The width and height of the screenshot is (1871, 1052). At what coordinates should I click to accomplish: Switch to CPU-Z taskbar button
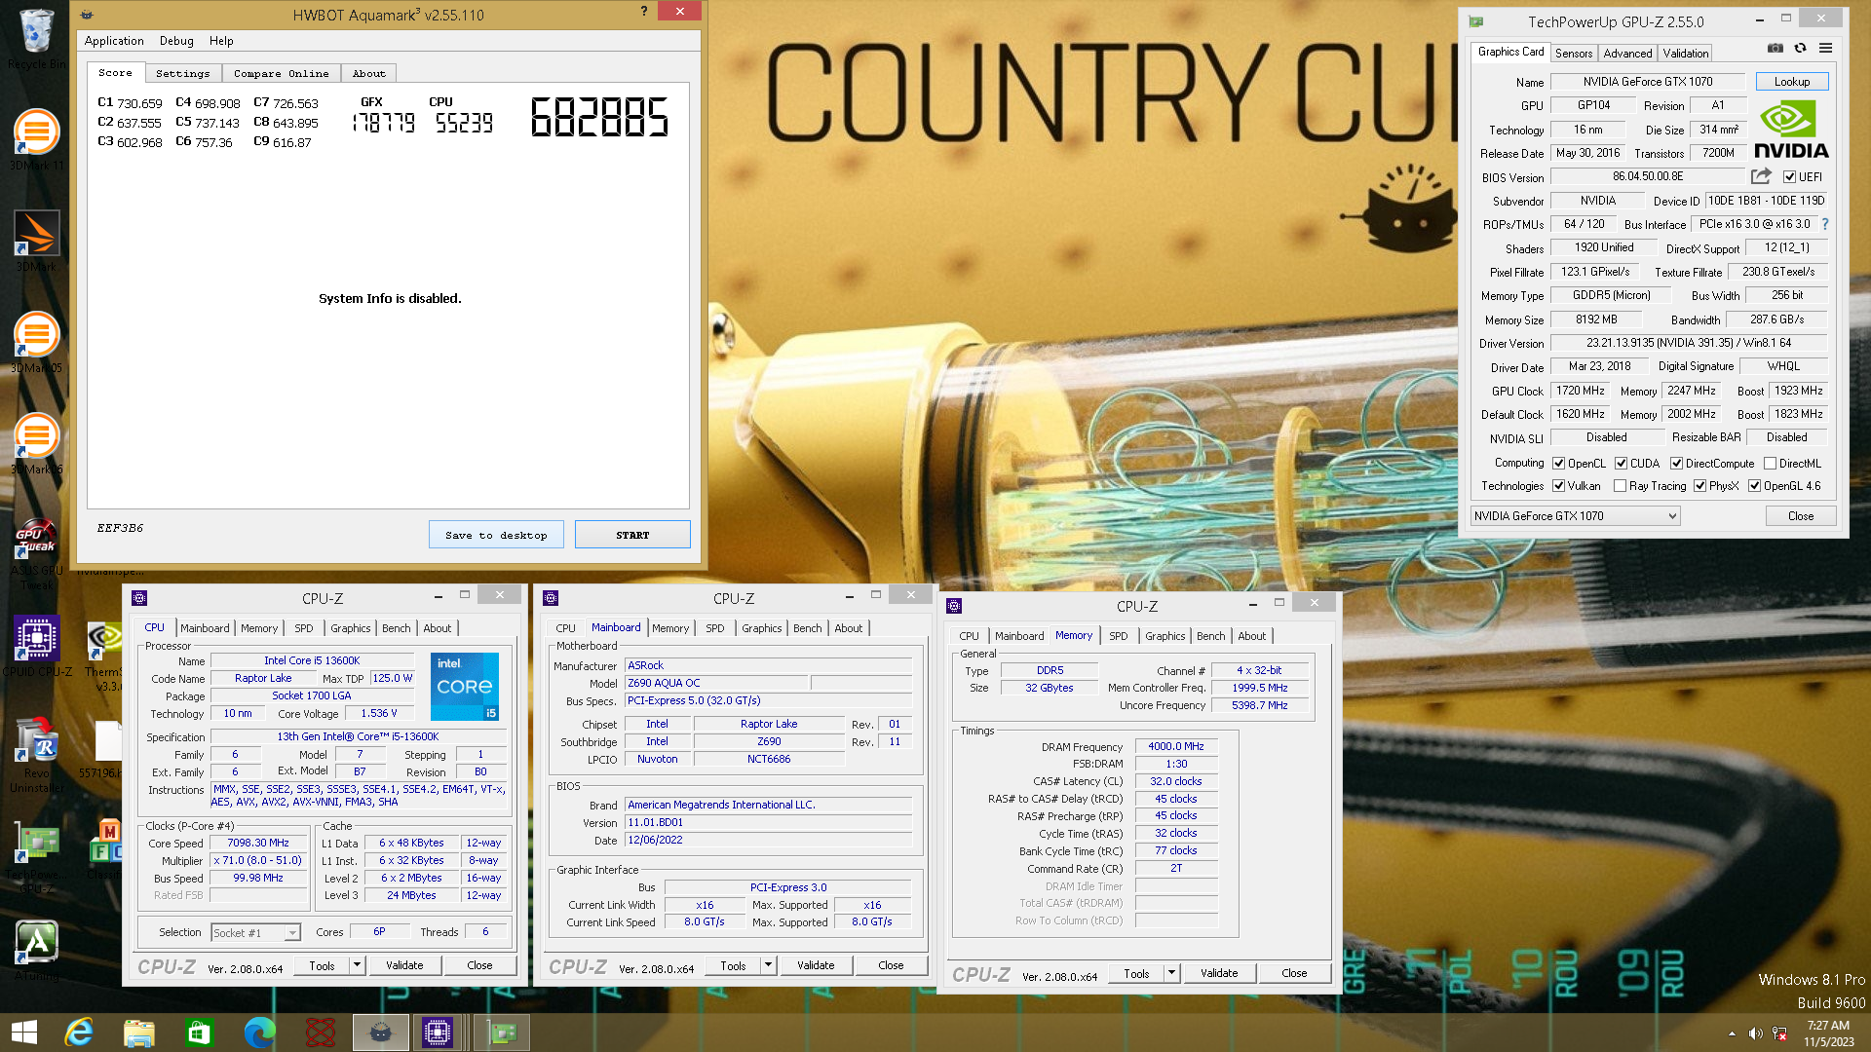[437, 1033]
